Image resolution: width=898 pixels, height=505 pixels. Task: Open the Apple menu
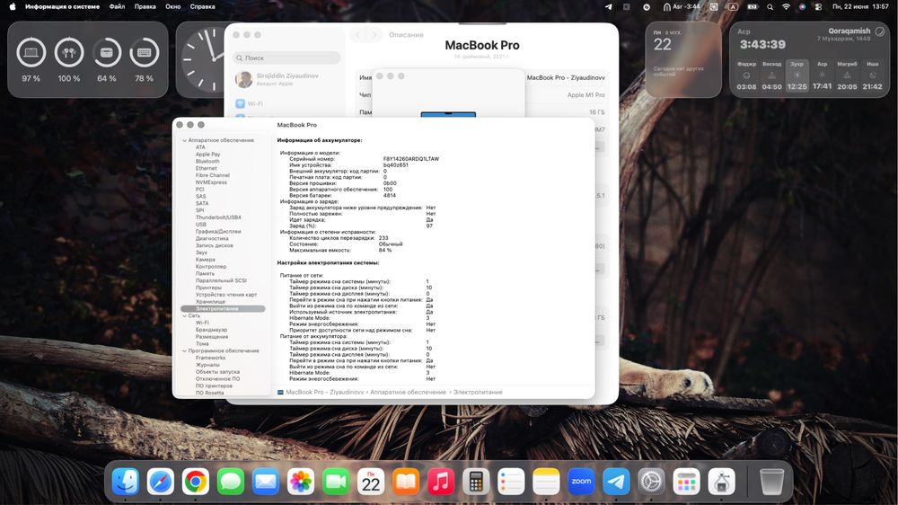point(13,7)
